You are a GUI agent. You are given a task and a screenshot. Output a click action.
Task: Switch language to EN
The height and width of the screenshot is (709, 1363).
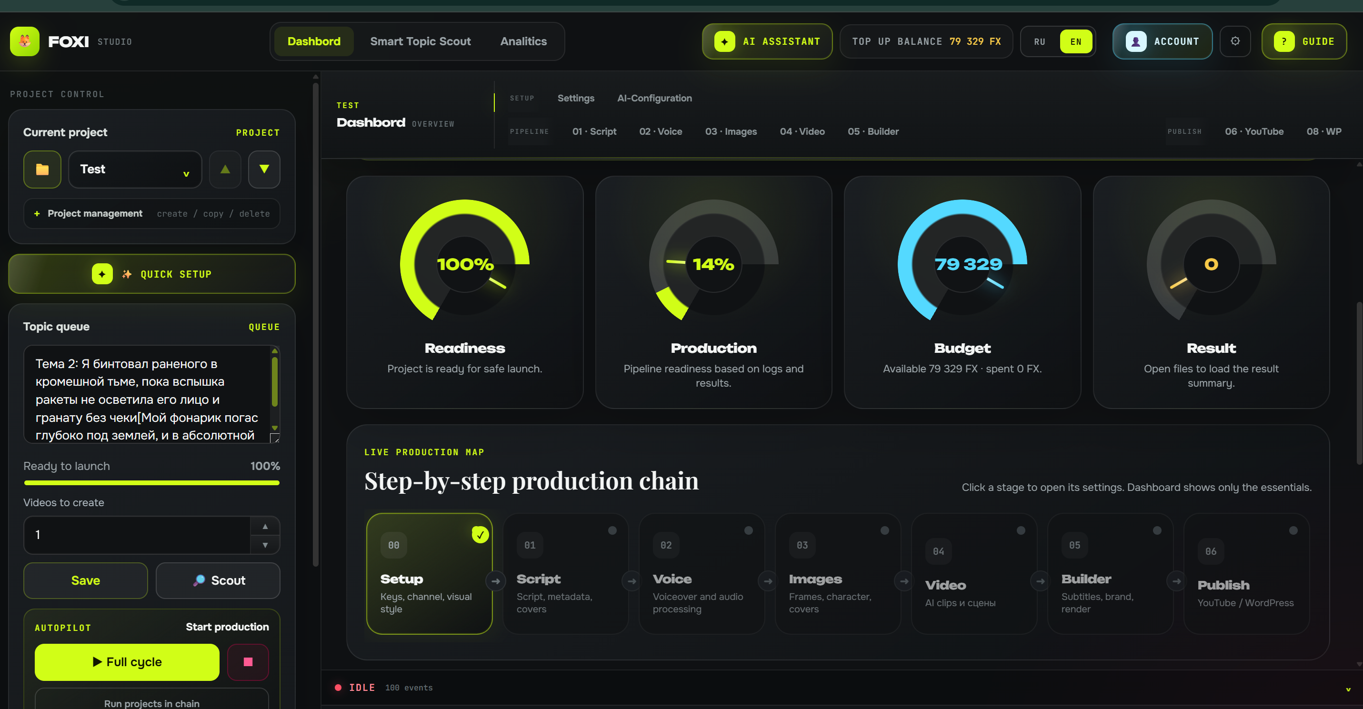pos(1076,41)
